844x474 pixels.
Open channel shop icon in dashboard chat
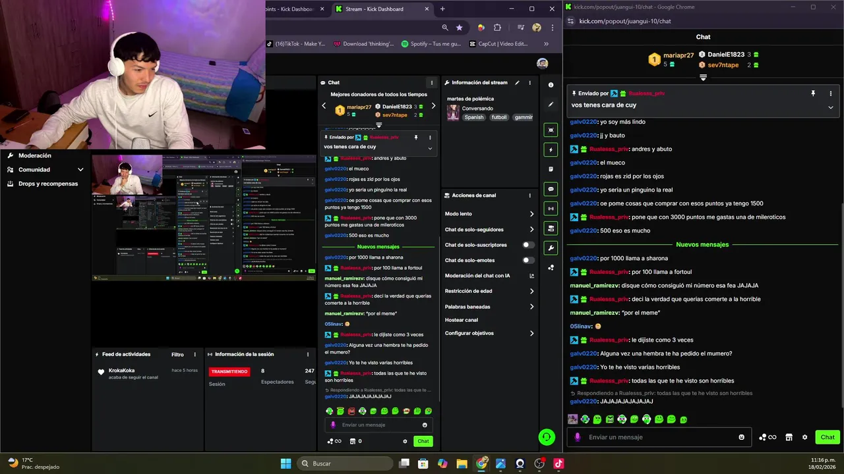click(352, 441)
